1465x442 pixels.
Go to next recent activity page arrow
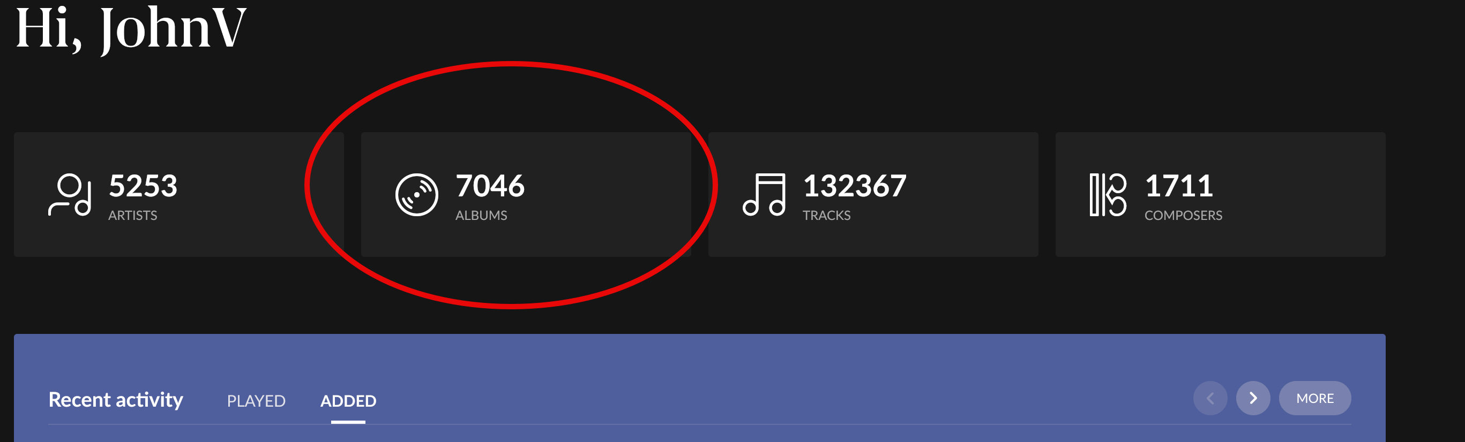1253,398
